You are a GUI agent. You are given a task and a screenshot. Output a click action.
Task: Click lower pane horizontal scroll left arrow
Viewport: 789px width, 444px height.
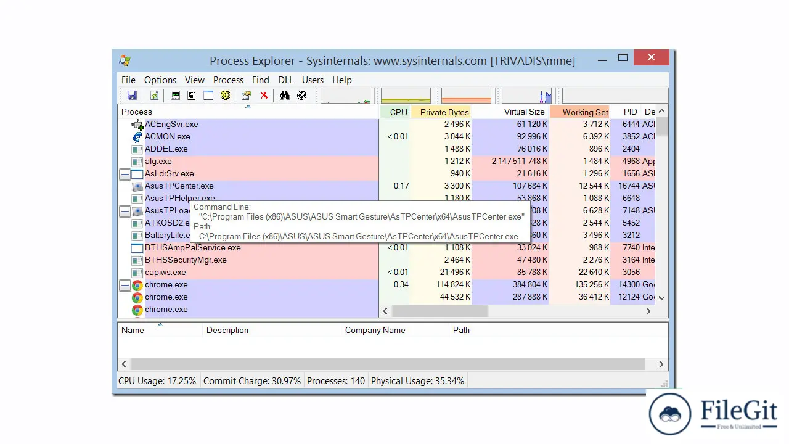click(x=124, y=364)
